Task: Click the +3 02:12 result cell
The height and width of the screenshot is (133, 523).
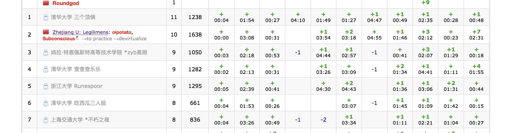Action: 425,35
